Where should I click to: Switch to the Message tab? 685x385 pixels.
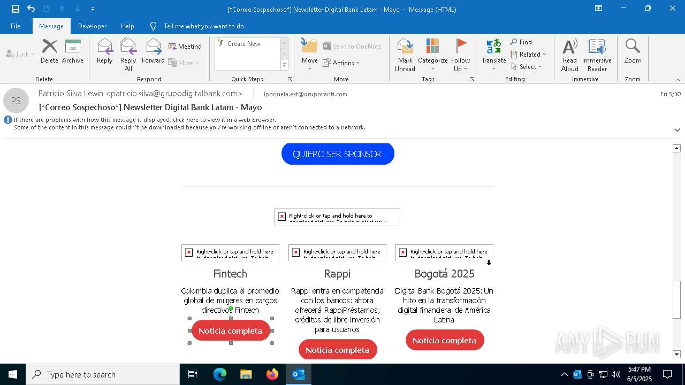click(51, 26)
